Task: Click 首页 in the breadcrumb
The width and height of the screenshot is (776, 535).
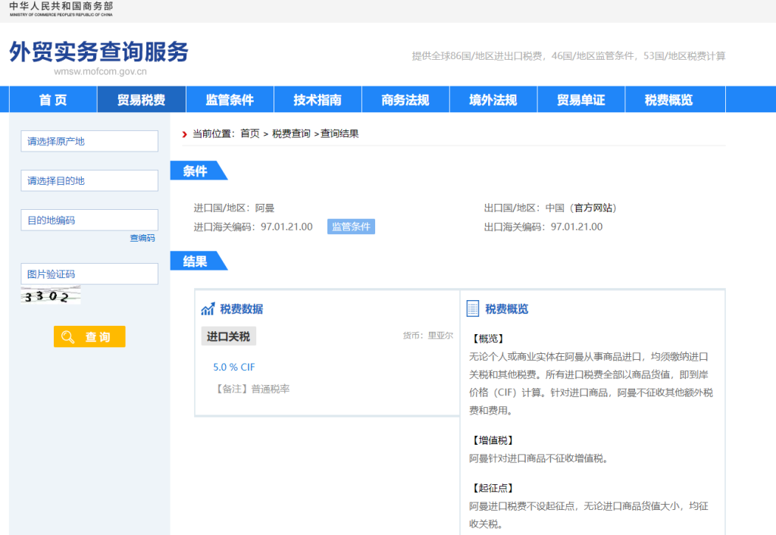Action: [250, 133]
